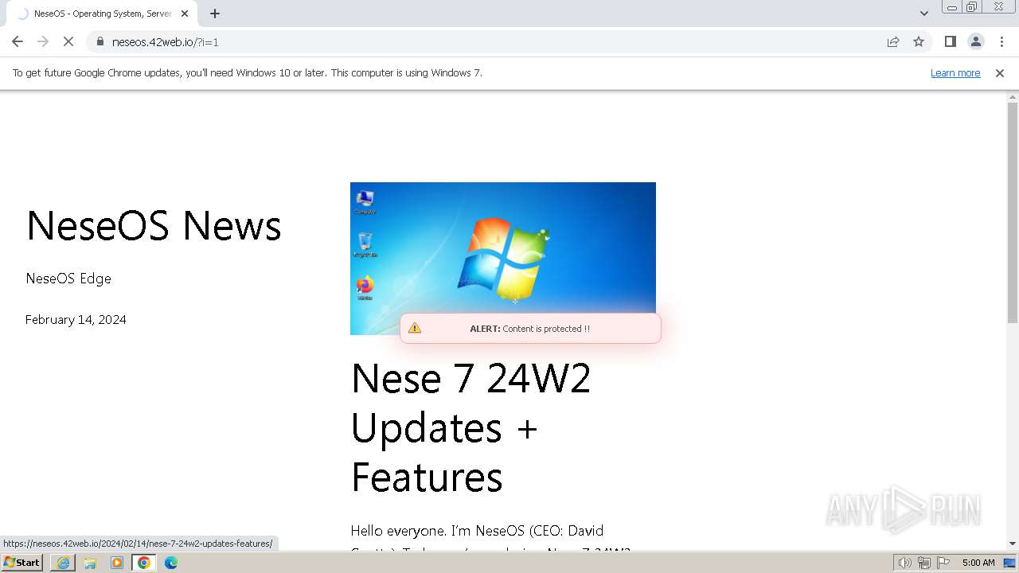Click the 5:00 AM clock
The height and width of the screenshot is (573, 1019).
(x=978, y=563)
